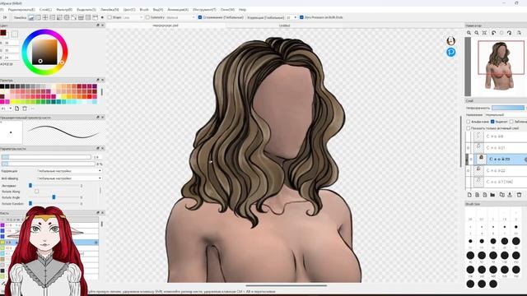
Task: Undock the Palette panel with the pin icon
Action: point(98,80)
